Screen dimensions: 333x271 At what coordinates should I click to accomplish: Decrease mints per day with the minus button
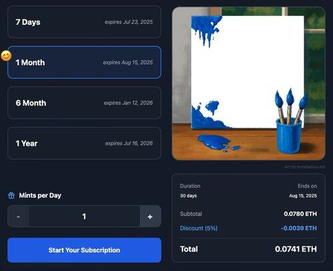18,216
